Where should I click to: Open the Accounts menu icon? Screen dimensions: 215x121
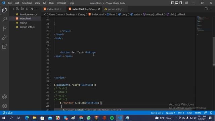click(4, 97)
